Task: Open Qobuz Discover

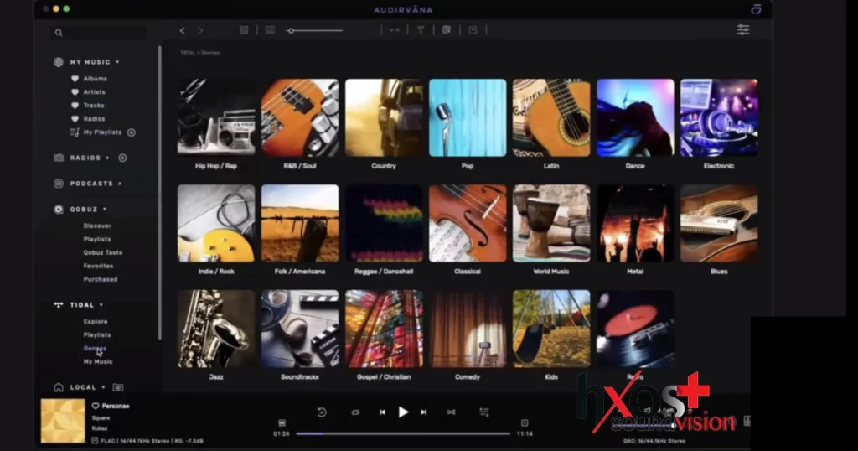Action: [x=97, y=225]
